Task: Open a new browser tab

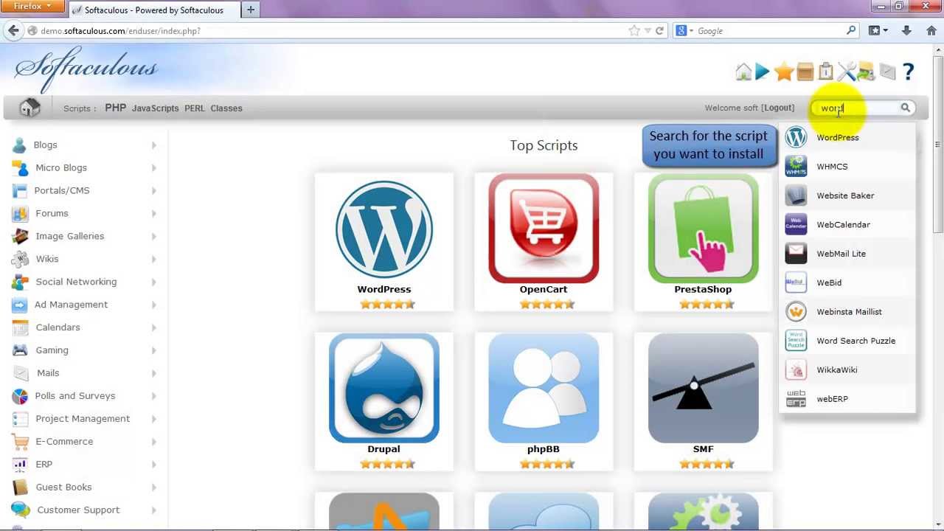Action: (x=251, y=10)
